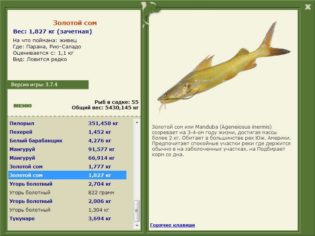
Task: Click the Общий вес: 5430,145 кг text
Action: pyautogui.click(x=105, y=107)
